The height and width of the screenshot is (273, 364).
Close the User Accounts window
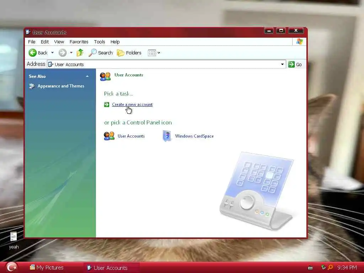click(x=296, y=31)
